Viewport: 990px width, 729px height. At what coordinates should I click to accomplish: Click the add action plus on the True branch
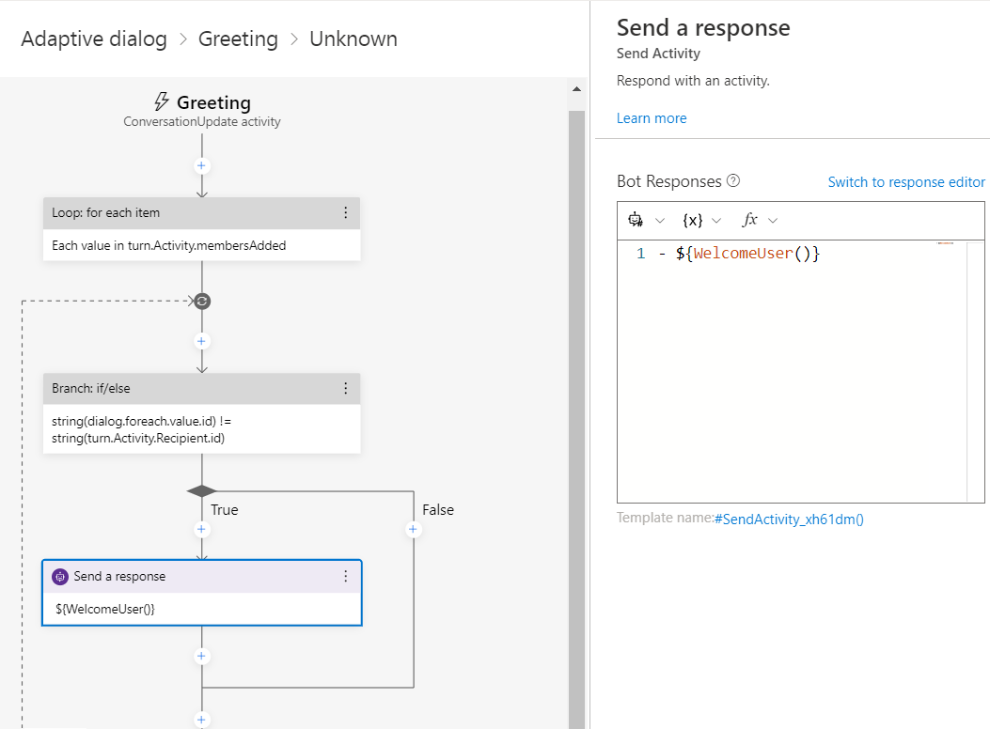(x=201, y=530)
